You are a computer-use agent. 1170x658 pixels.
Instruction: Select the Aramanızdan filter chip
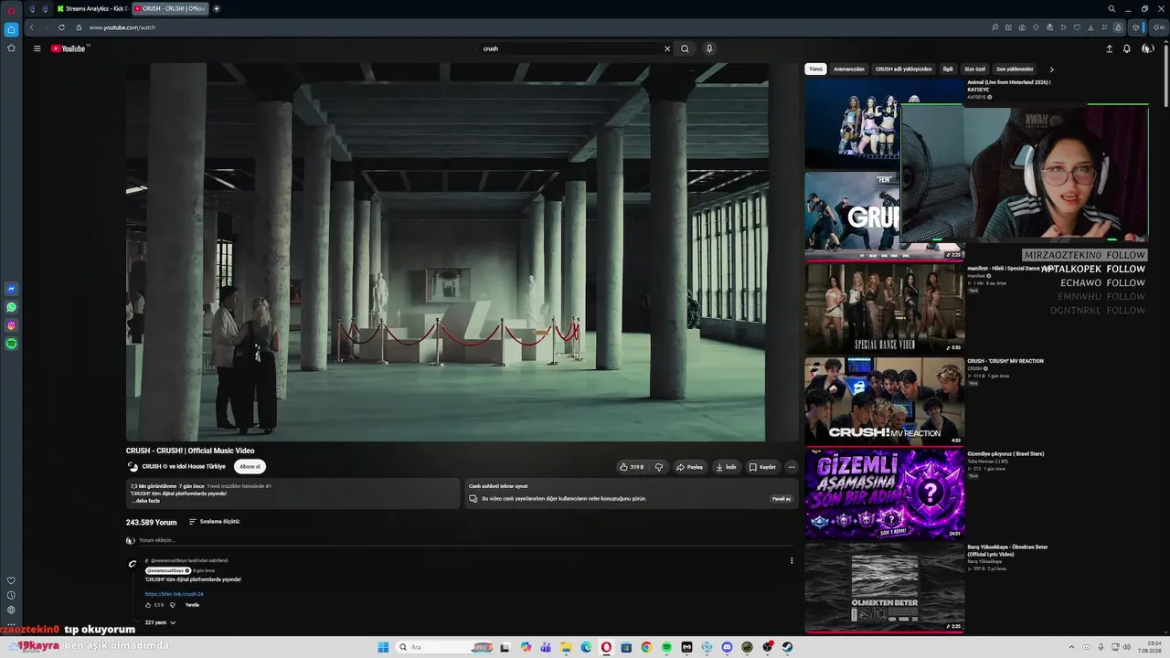click(849, 69)
